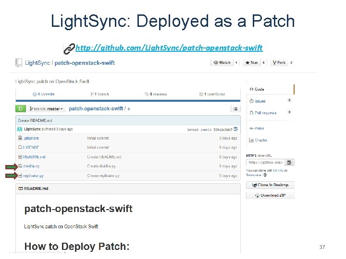346x259 pixels.
Task: Open the LightSync owner link
Action: 37,63
